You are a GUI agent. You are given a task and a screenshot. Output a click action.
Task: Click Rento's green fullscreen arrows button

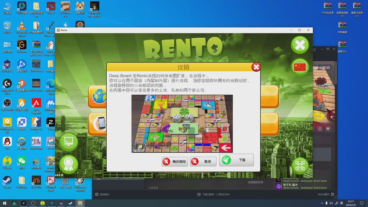coord(300,166)
